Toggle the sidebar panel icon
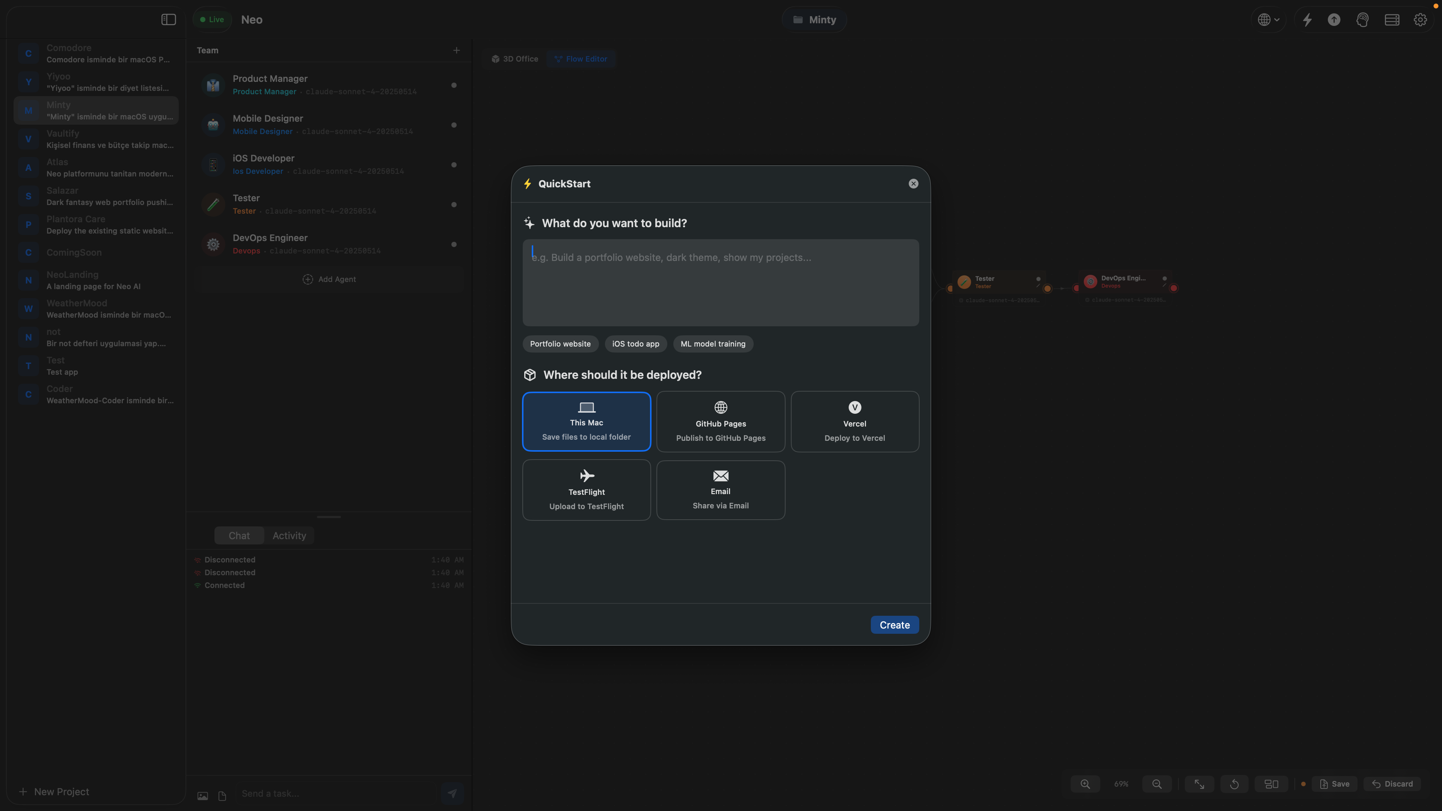Screen dimensions: 1442x811 (169, 20)
